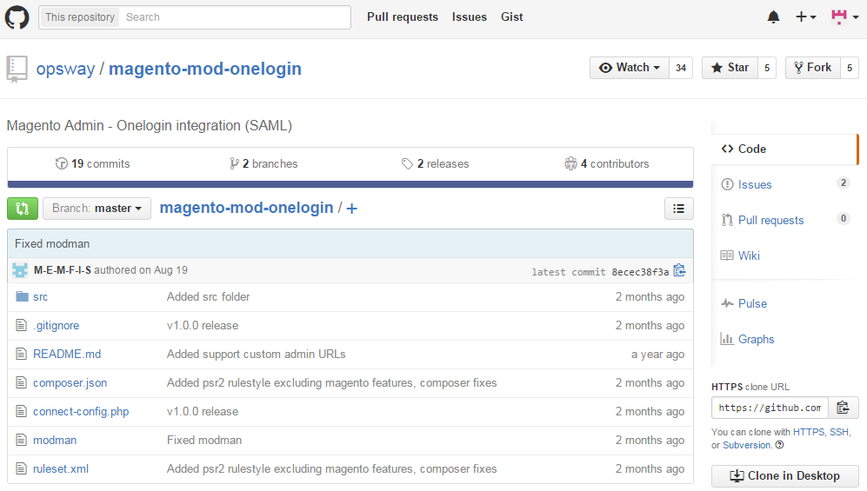Viewport: 867px width, 491px height.
Task: Click the connect-config.php file icon
Action: point(21,411)
